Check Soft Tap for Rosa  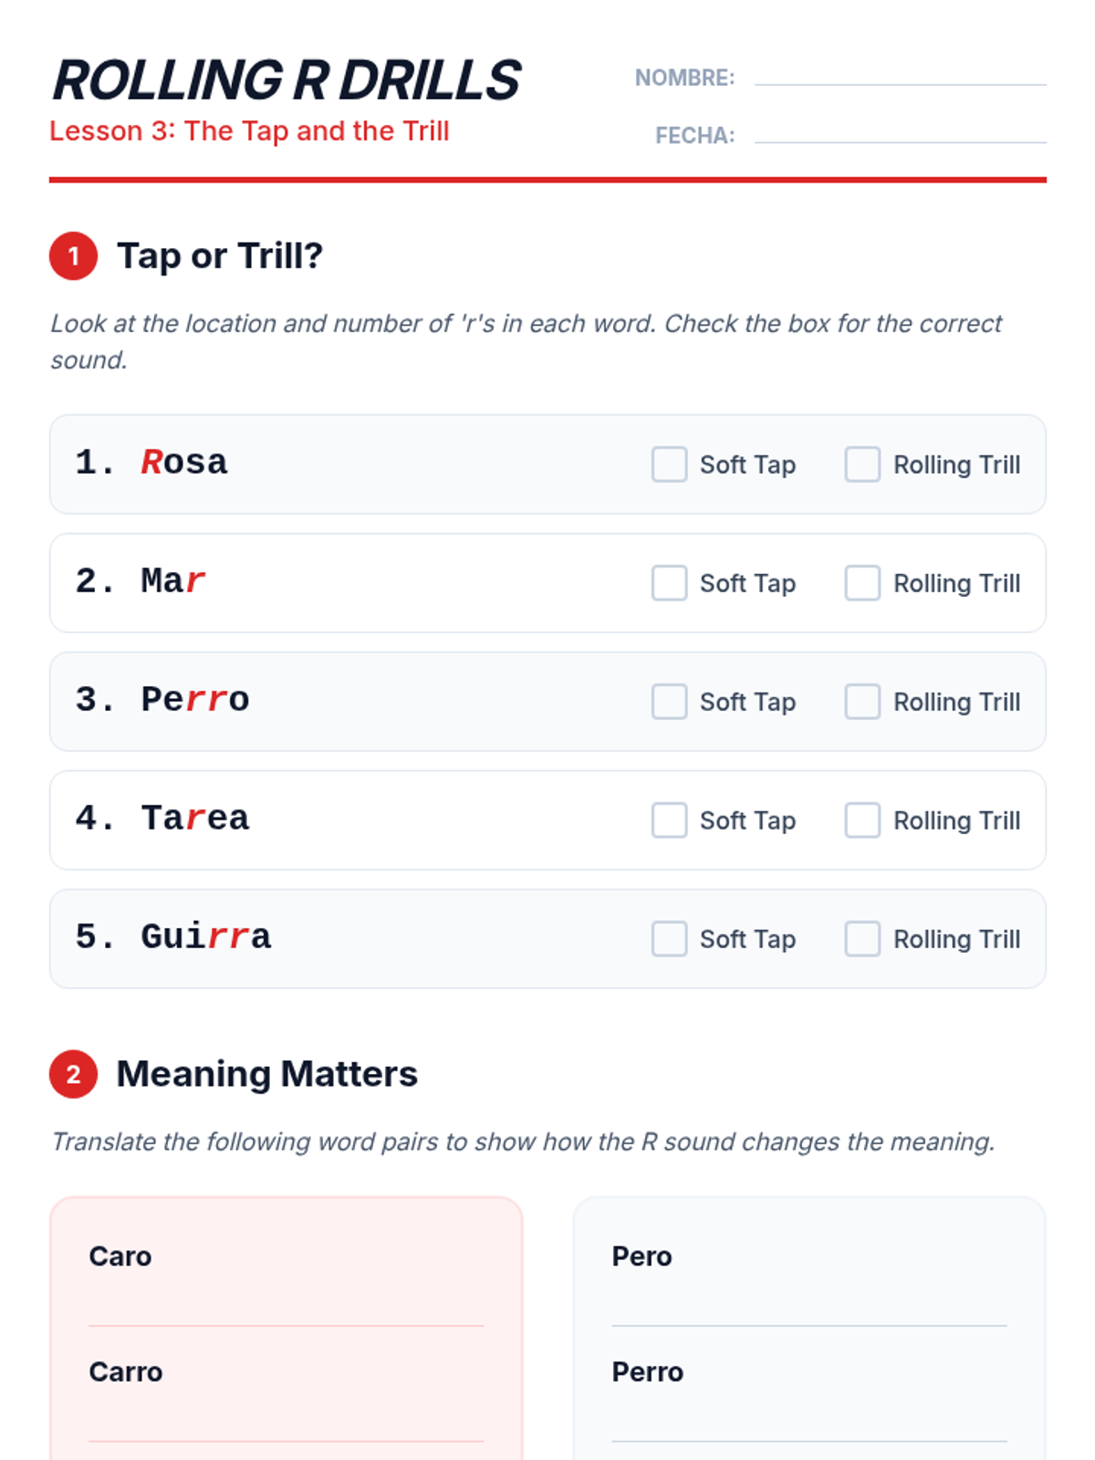pyautogui.click(x=669, y=464)
